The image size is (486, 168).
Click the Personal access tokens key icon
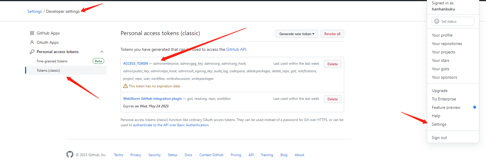32,52
